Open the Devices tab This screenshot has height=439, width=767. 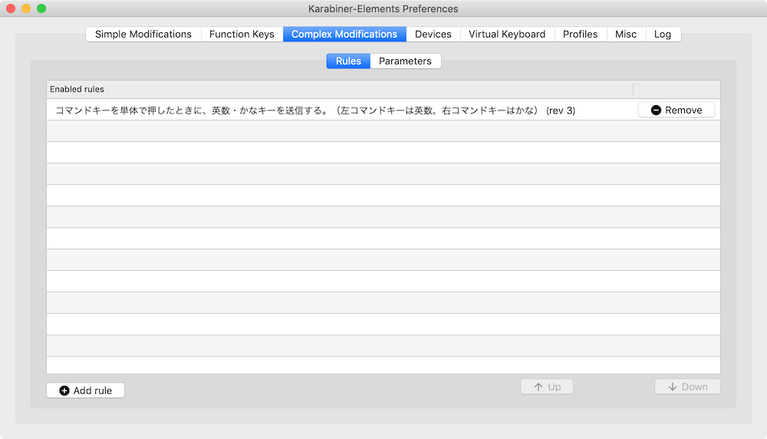tap(433, 35)
